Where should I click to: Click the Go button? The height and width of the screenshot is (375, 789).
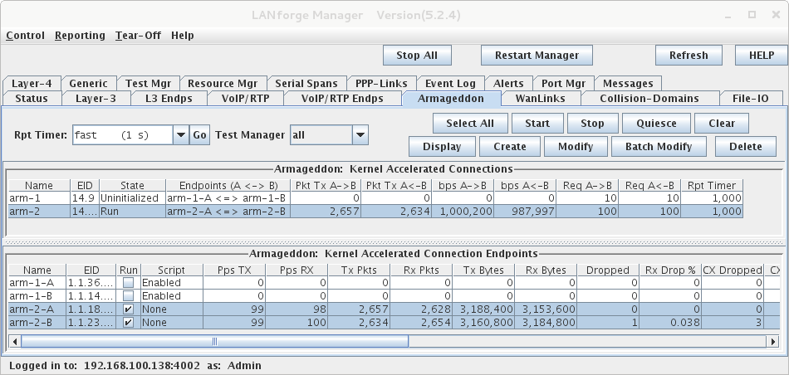[200, 135]
